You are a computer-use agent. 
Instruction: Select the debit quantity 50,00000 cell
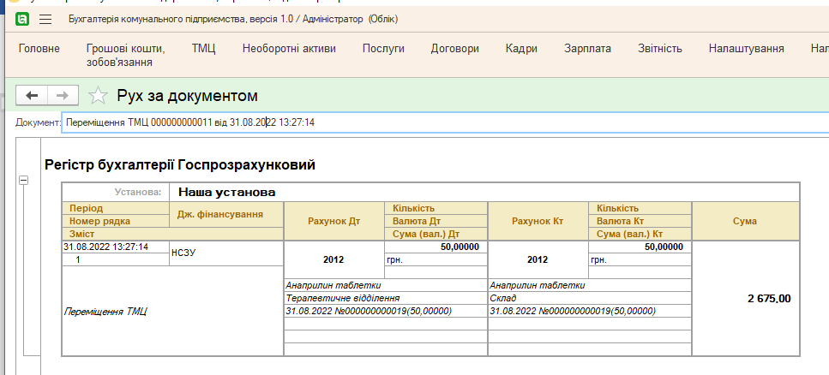coord(436,247)
